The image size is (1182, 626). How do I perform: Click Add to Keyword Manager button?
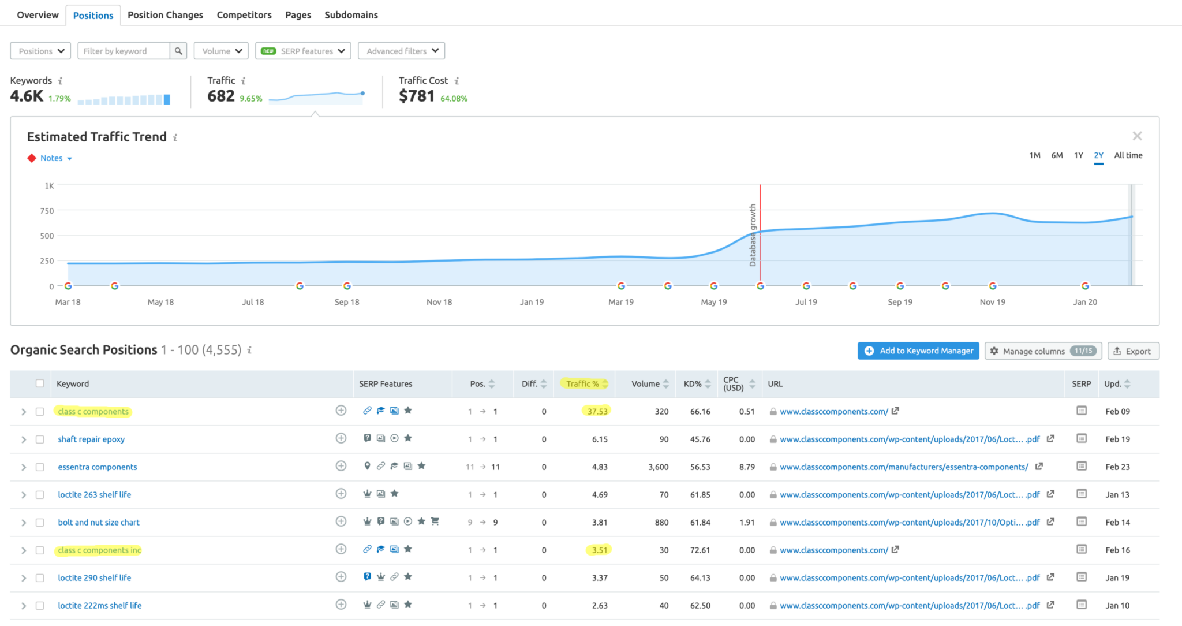coord(918,351)
